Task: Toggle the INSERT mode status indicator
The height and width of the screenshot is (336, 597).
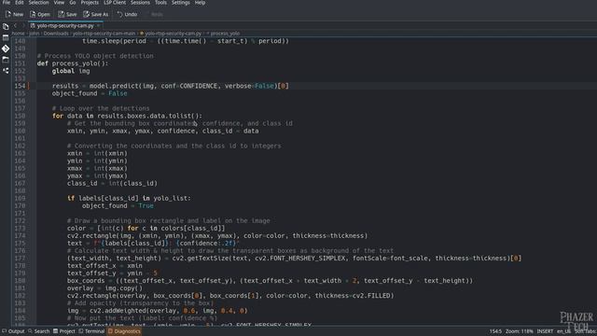Action: click(545, 331)
